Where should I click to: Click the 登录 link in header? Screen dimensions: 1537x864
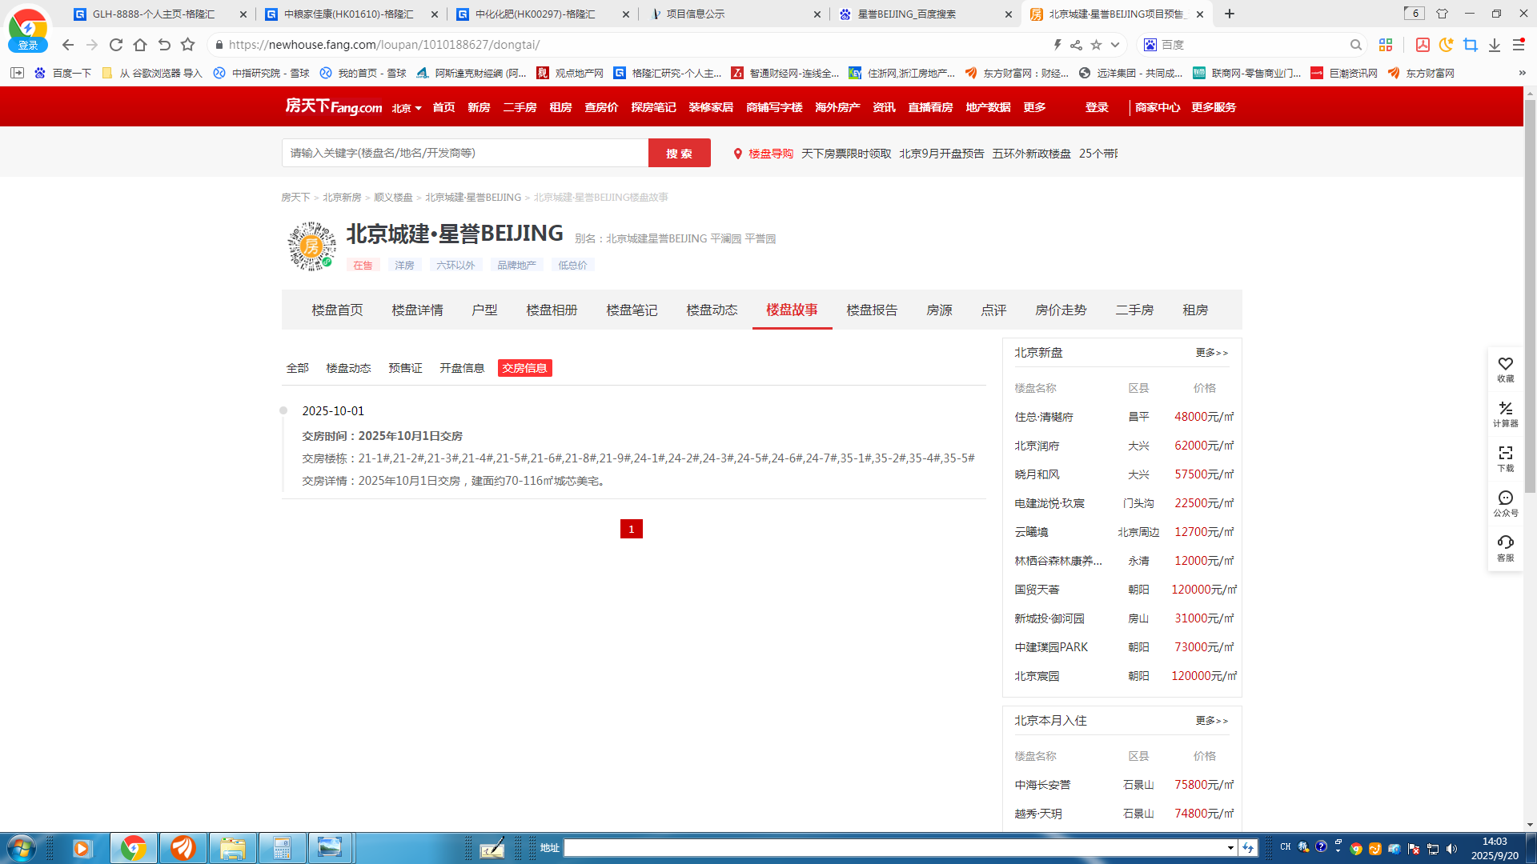point(1097,107)
